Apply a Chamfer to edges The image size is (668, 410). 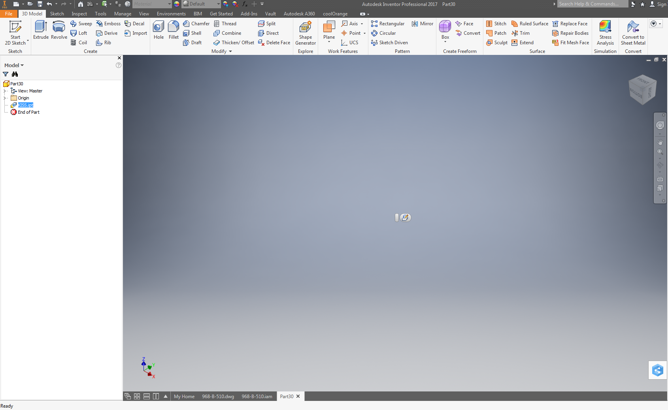point(196,24)
